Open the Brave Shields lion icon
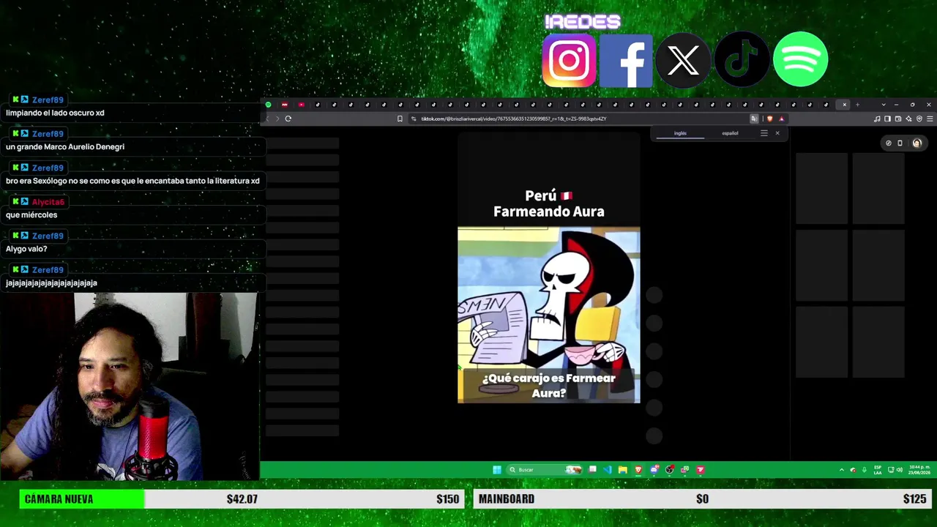This screenshot has height=527, width=937. tap(769, 119)
